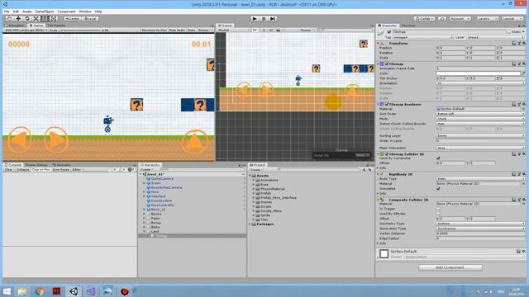Click the Add Component button
529x297 pixels.
pyautogui.click(x=450, y=267)
